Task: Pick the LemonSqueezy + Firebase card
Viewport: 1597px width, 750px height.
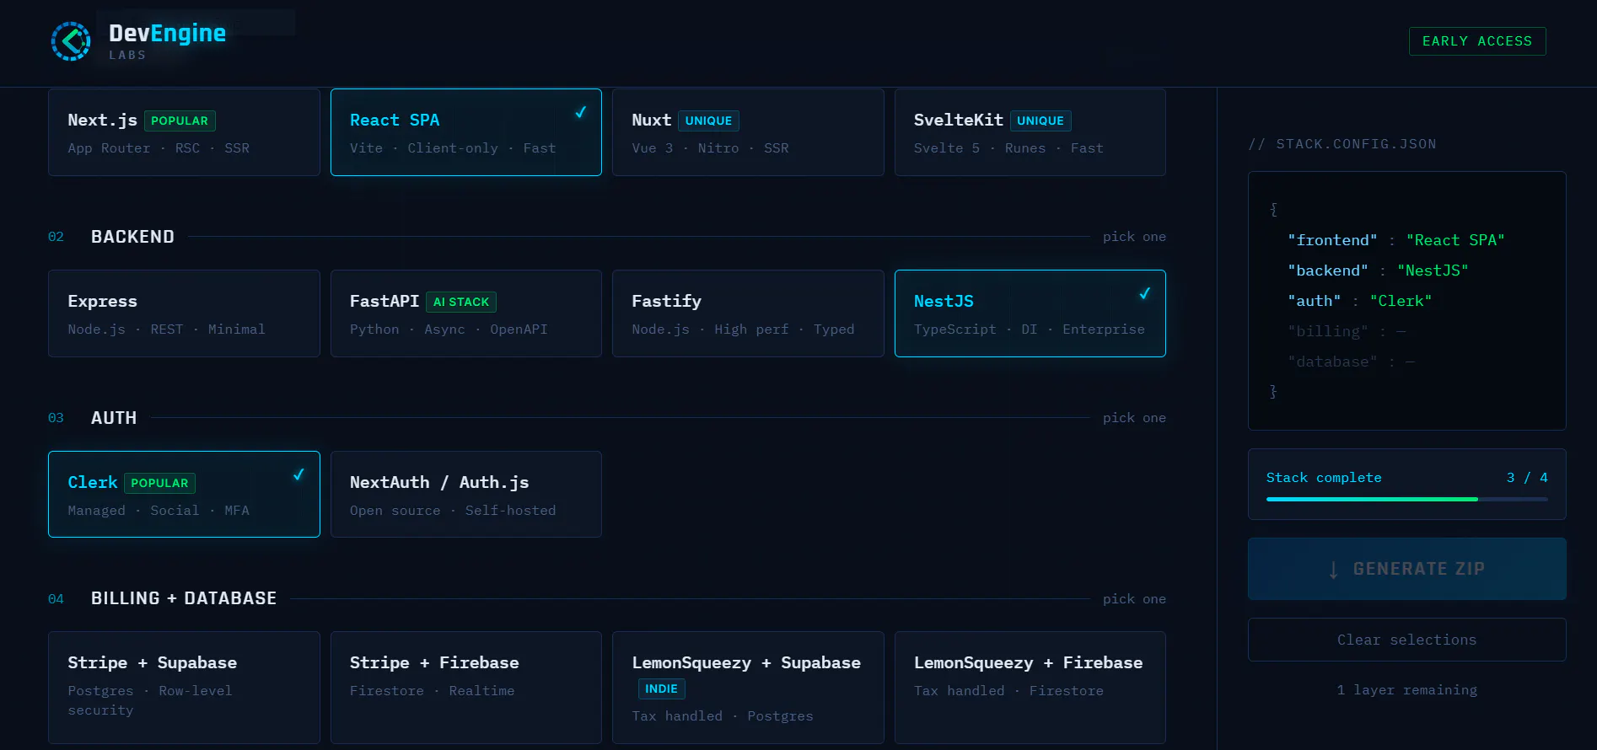Action: point(1030,688)
